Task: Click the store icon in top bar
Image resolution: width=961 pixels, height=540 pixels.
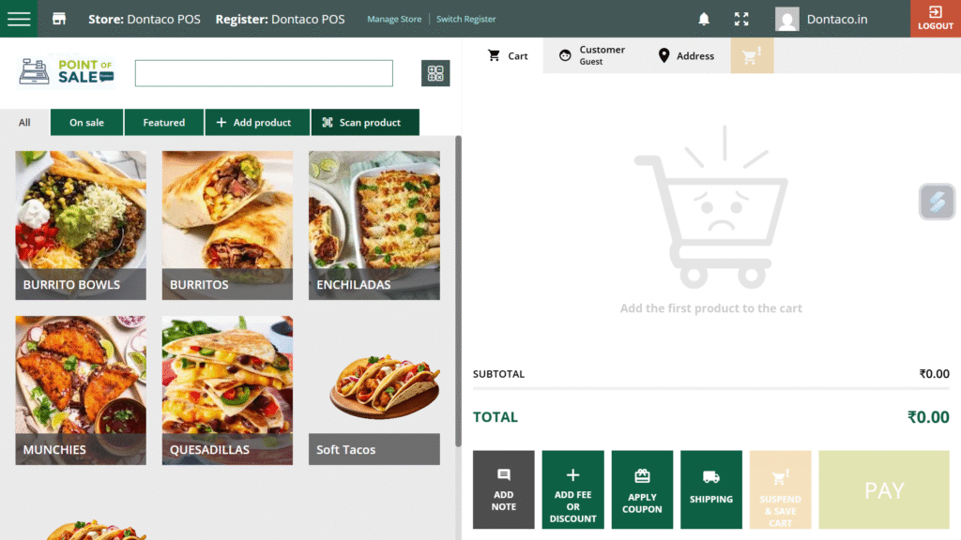Action: point(59,19)
